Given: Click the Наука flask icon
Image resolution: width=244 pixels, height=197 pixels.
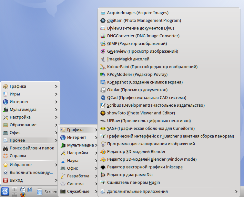Looking at the screenshot, I should pyautogui.click(x=63, y=161).
